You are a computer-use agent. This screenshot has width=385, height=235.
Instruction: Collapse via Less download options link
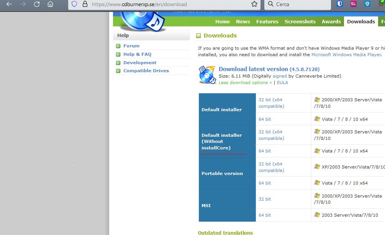(x=245, y=83)
